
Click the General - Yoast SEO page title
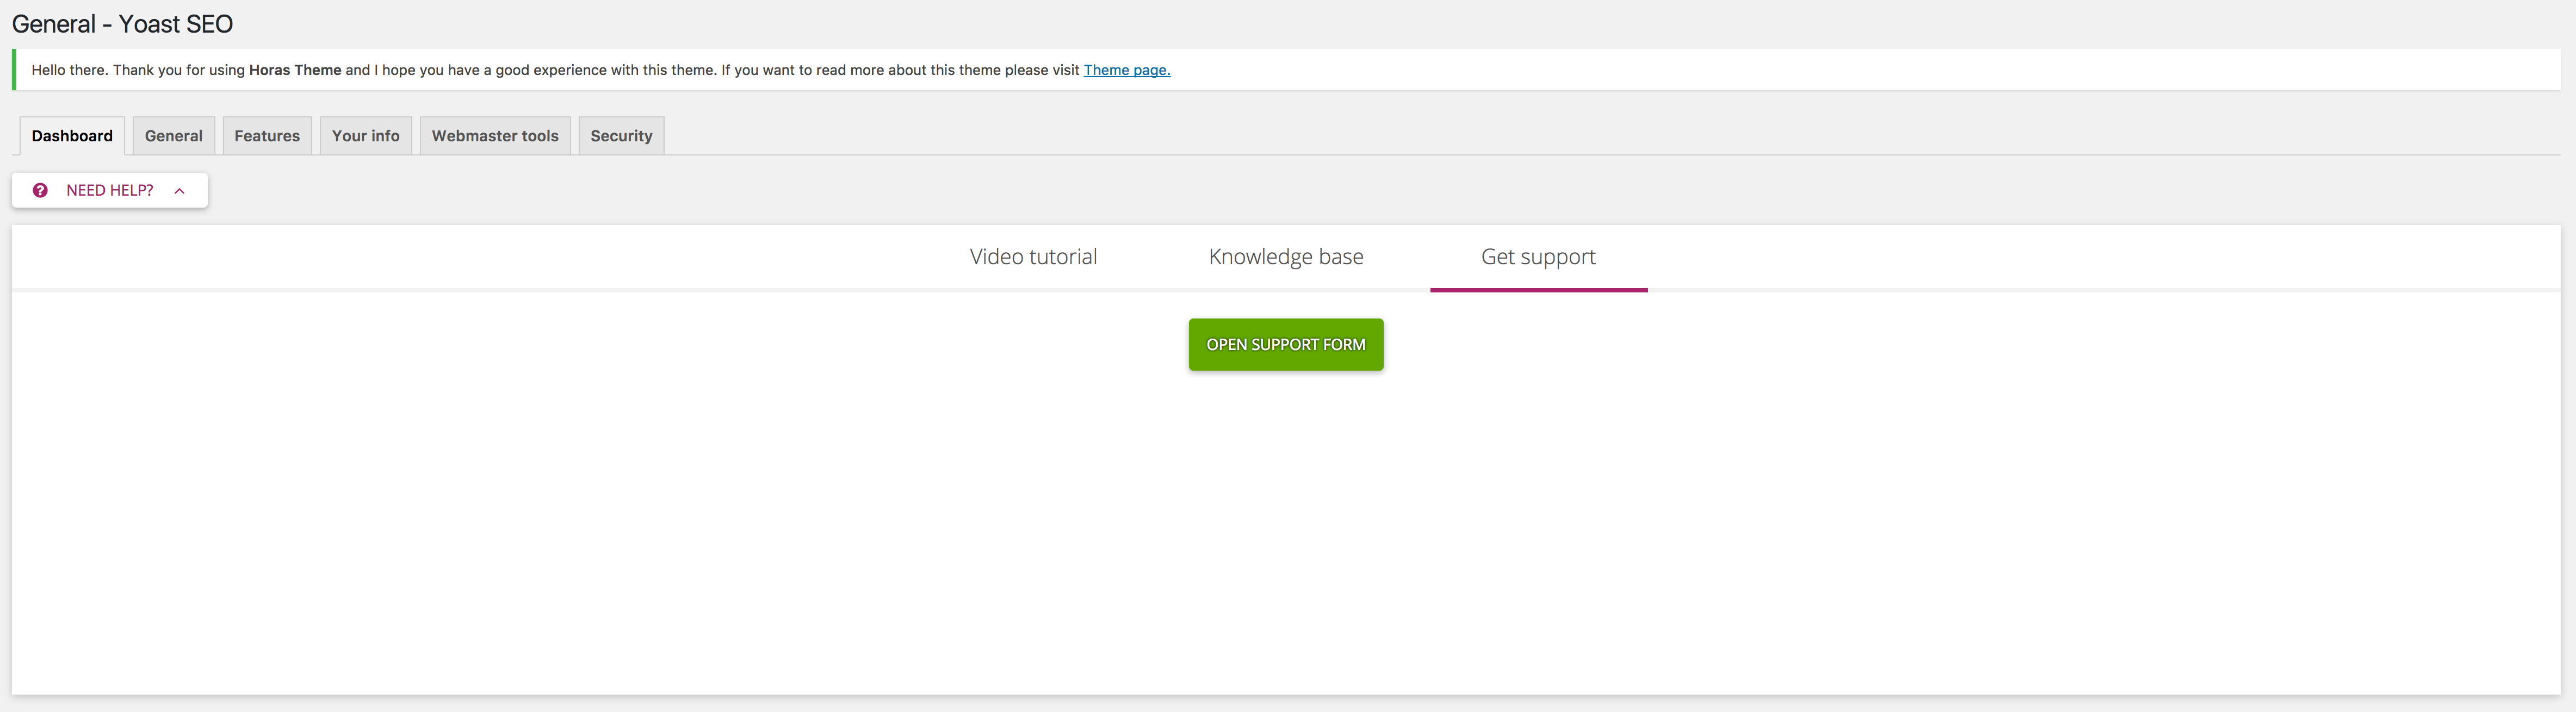[x=122, y=23]
